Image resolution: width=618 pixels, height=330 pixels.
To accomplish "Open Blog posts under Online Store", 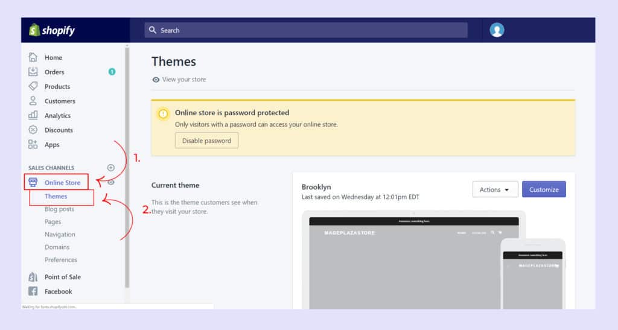I will [x=59, y=209].
